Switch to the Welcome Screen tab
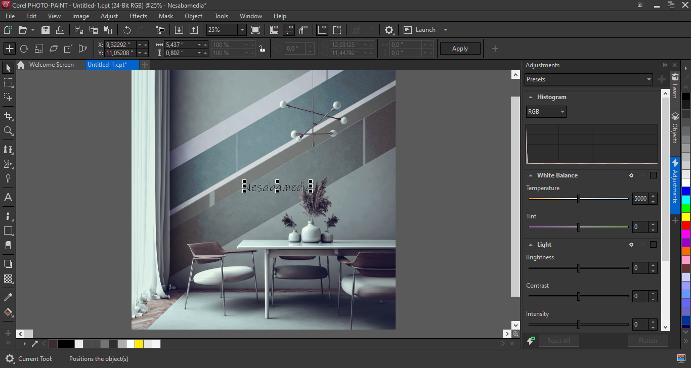 51,65
